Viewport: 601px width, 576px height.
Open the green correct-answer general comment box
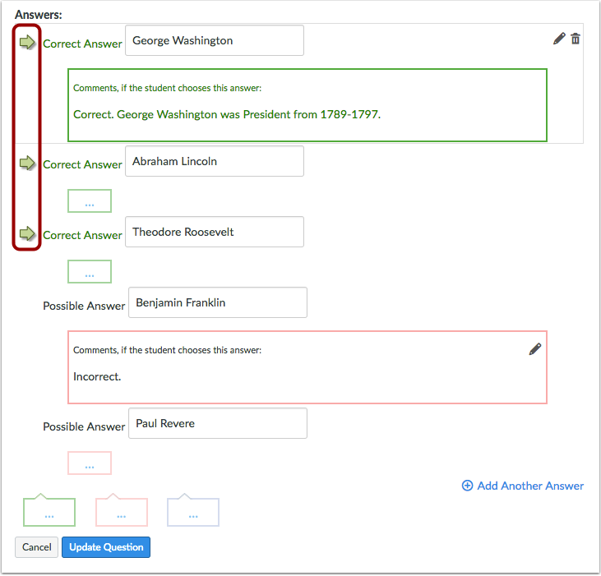coord(49,510)
